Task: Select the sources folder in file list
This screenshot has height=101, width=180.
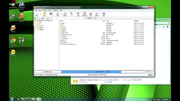Action: 64,27
